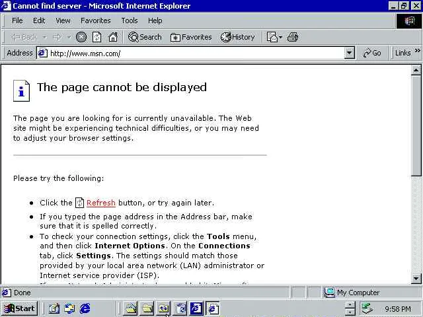
Task: Click the Mail toolbar icon
Action: tap(272, 37)
